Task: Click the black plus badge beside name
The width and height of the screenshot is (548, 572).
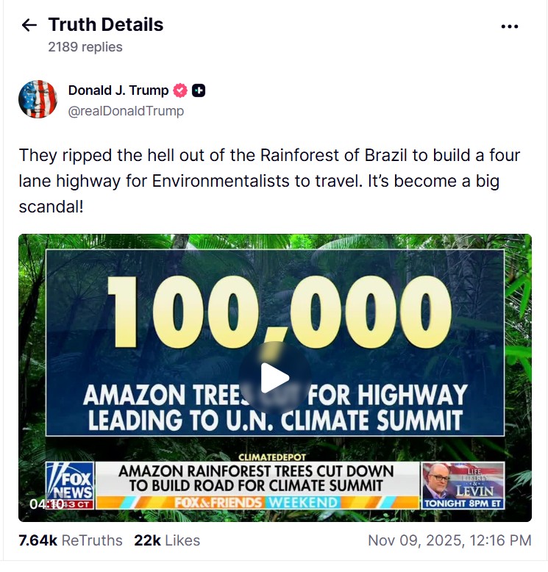Action: (x=199, y=90)
